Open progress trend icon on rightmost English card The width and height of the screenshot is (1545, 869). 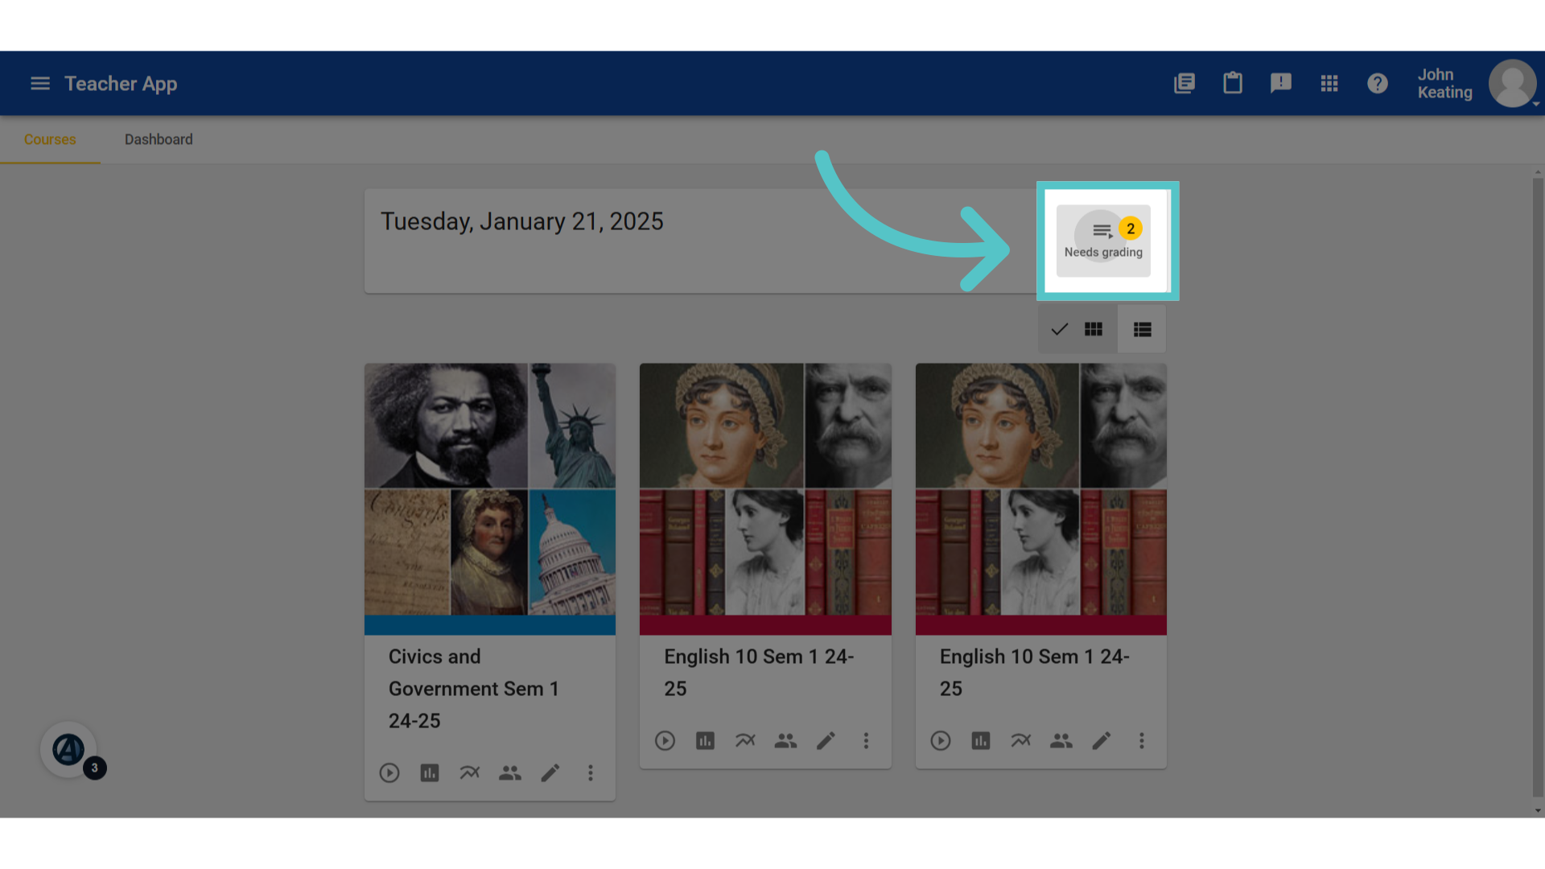point(1021,741)
